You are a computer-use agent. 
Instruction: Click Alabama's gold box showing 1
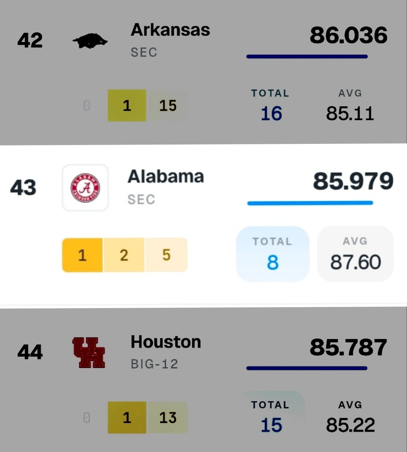pos(82,255)
